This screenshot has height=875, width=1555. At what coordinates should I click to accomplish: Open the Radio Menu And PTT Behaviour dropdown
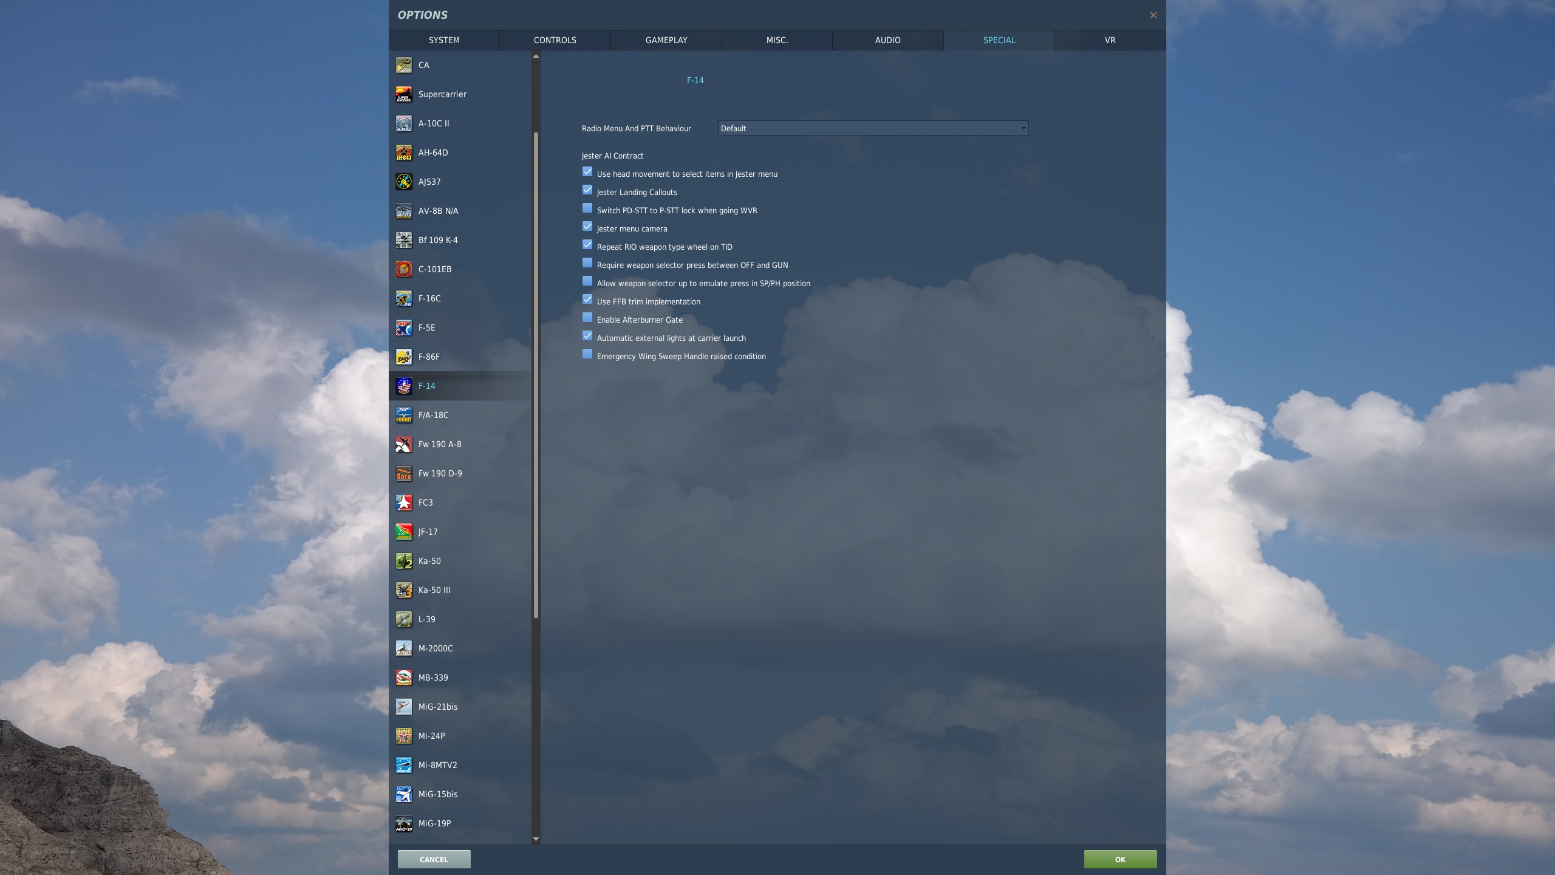pos(872,128)
